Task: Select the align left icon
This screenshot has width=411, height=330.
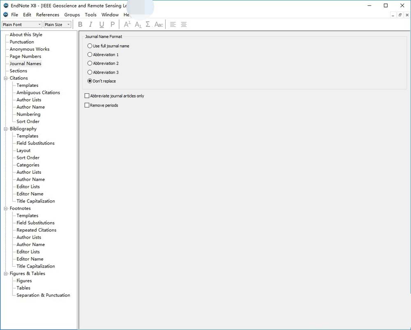Action: pyautogui.click(x=173, y=25)
